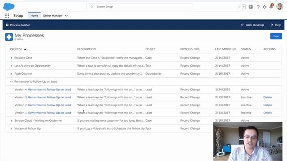
Task: Click the Opportunity object cell
Action: click(x=153, y=73)
